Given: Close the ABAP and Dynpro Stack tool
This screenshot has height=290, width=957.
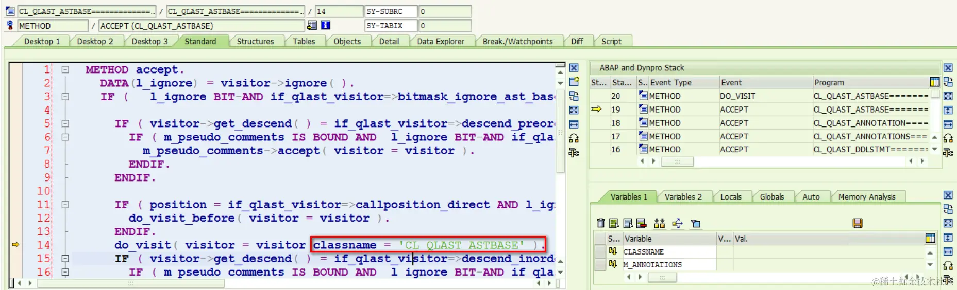Looking at the screenshot, I should pyautogui.click(x=948, y=68).
